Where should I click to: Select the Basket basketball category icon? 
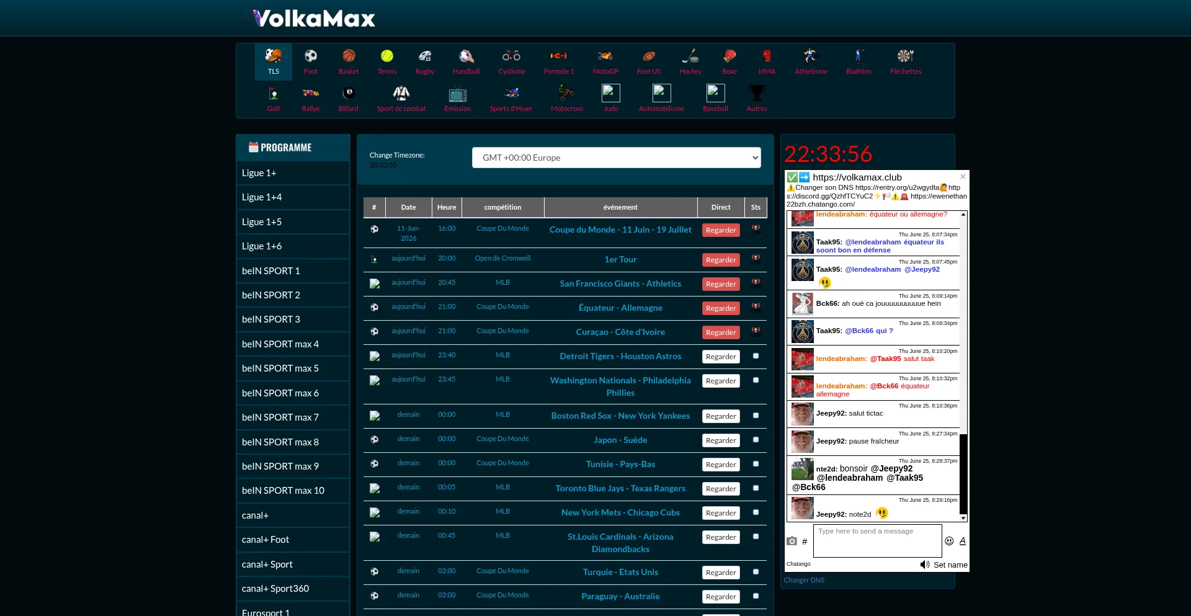tap(349, 56)
